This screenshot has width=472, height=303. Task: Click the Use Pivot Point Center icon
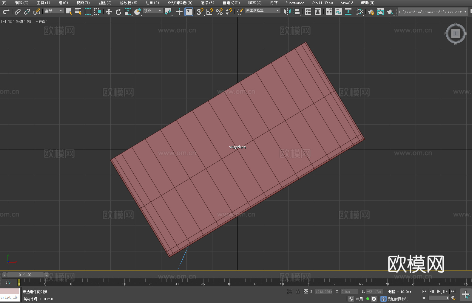168,12
